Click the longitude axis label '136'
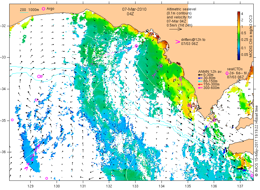This screenshot has height=190, width=260. [x=214, y=186]
